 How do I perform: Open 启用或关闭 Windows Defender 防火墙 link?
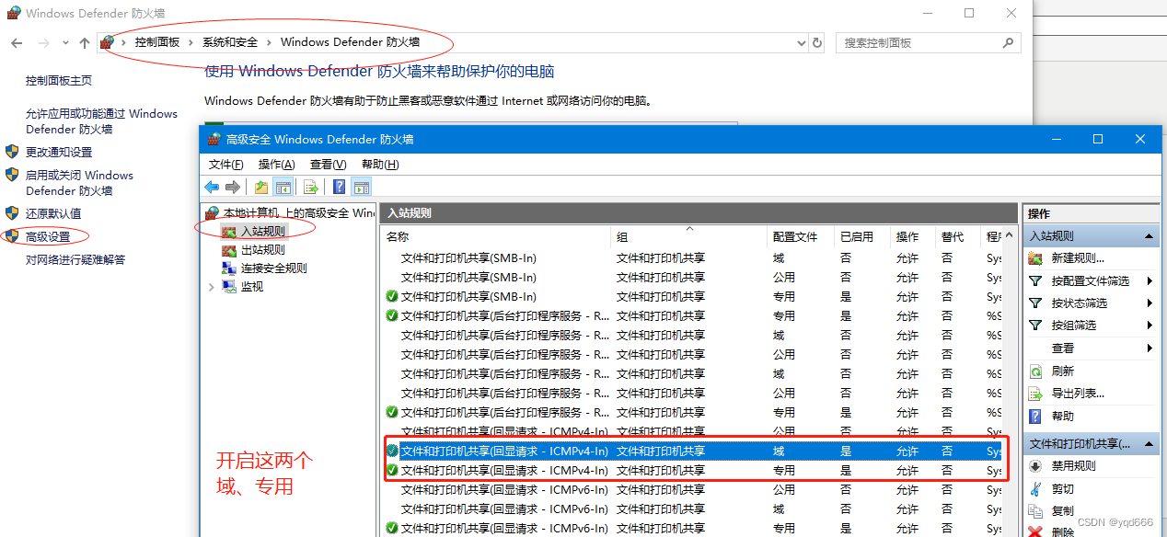79,183
